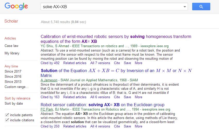Open All 6 versions link
This screenshot has height=129, width=219.
click(100, 97)
